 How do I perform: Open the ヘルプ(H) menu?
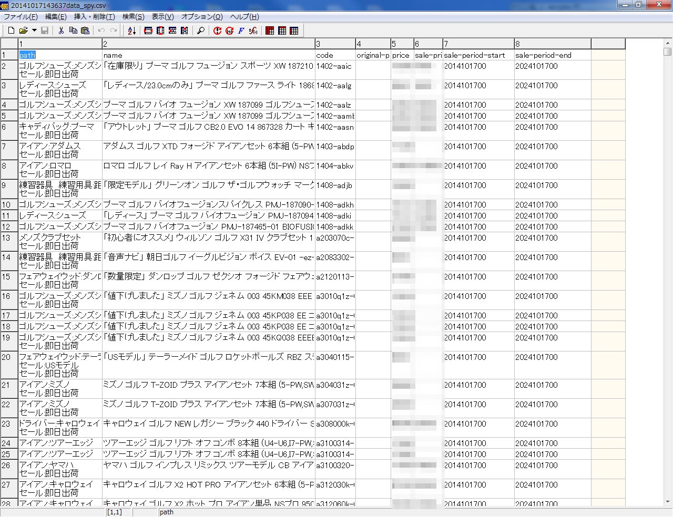click(244, 17)
